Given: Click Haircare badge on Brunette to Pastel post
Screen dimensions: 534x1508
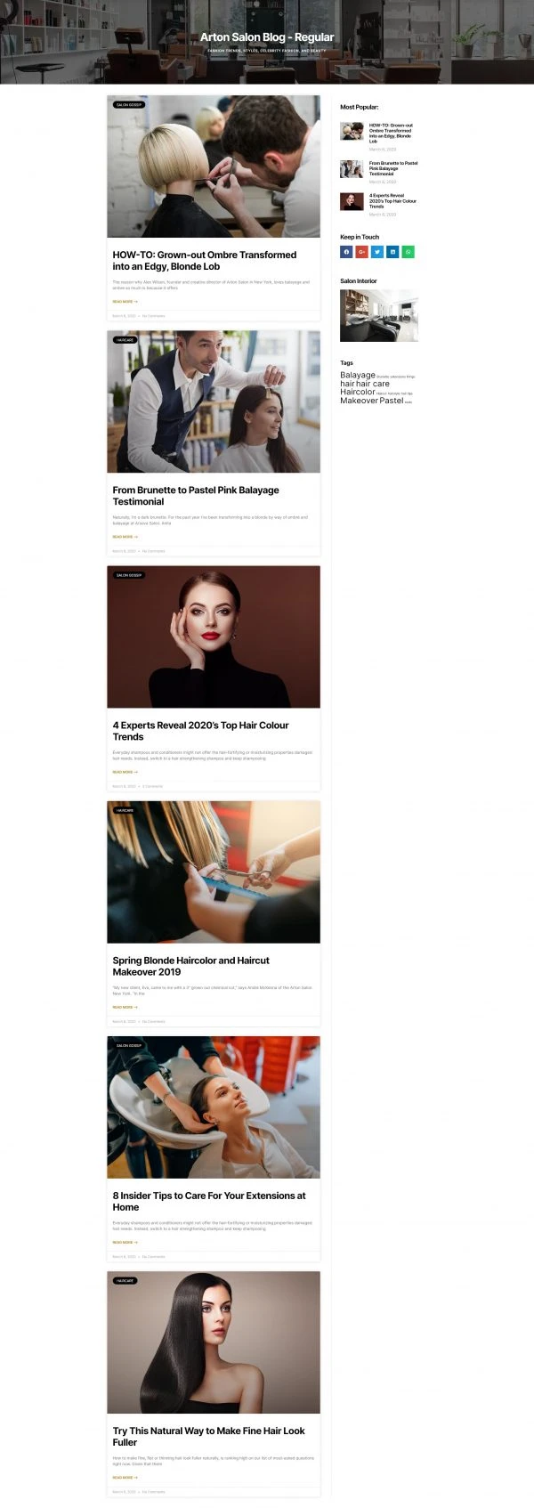Looking at the screenshot, I should pyautogui.click(x=125, y=340).
